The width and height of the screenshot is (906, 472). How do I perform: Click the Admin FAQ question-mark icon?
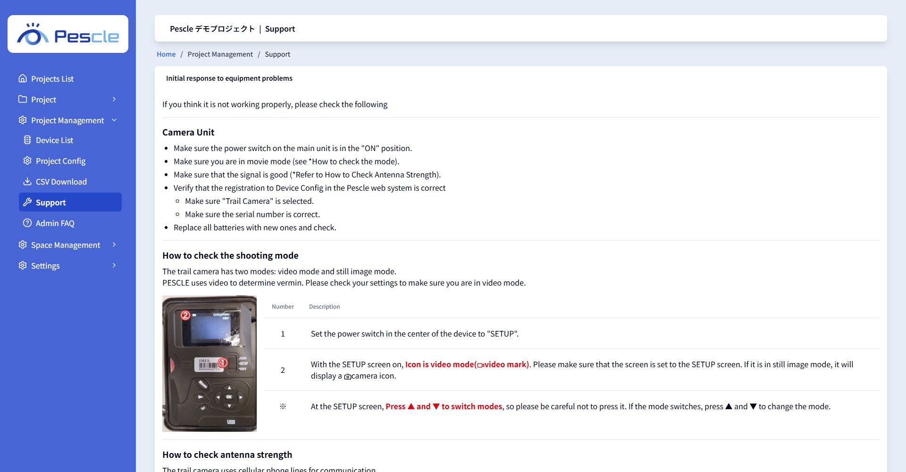click(x=27, y=223)
